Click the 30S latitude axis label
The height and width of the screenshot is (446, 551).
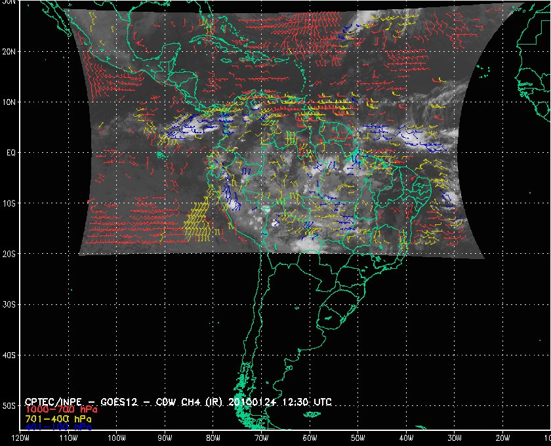click(x=9, y=304)
